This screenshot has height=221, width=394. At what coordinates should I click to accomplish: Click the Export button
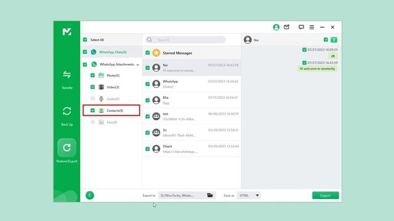pyautogui.click(x=326, y=195)
